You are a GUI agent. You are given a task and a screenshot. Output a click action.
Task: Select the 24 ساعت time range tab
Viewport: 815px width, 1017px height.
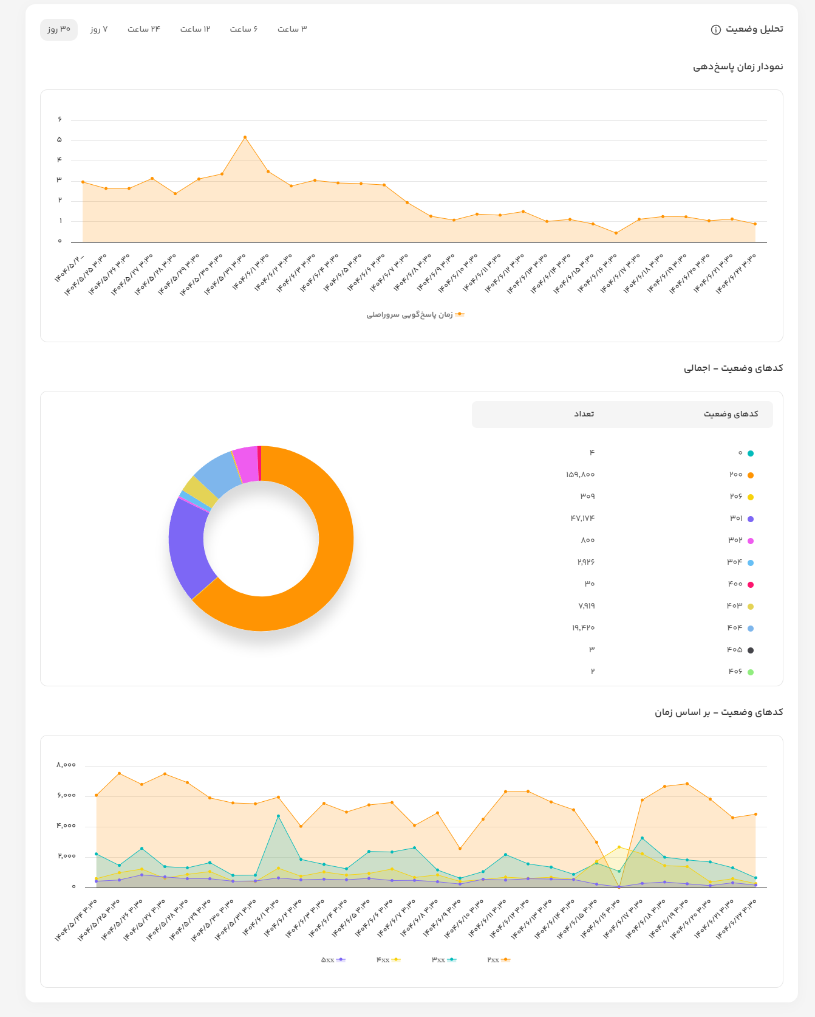click(x=144, y=30)
